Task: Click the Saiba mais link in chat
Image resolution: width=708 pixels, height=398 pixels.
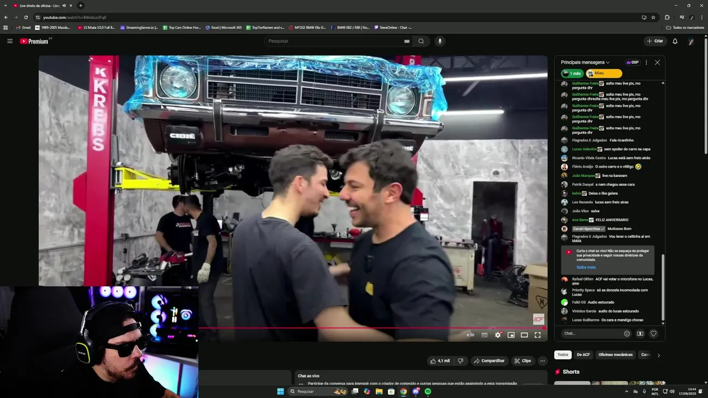Action: (x=586, y=267)
